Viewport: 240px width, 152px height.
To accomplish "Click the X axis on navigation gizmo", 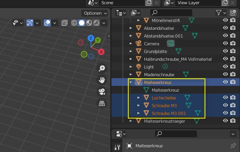I will coord(101,52).
